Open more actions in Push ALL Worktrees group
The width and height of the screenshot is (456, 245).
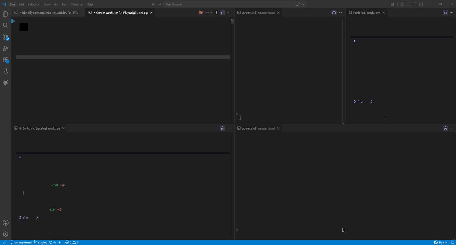[x=451, y=12]
